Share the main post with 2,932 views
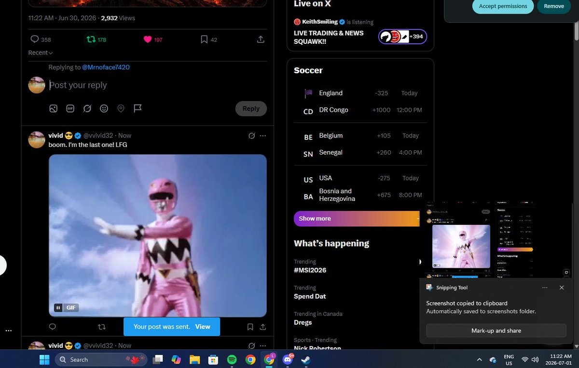 261,39
